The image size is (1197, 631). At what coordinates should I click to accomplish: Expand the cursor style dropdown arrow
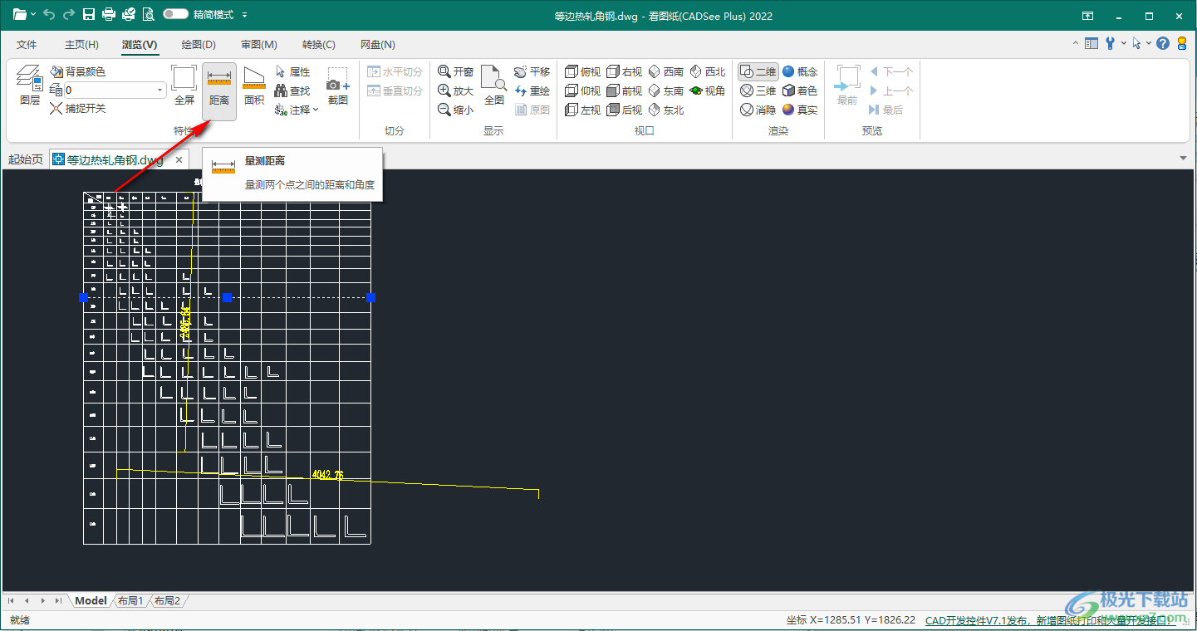coord(1149,43)
